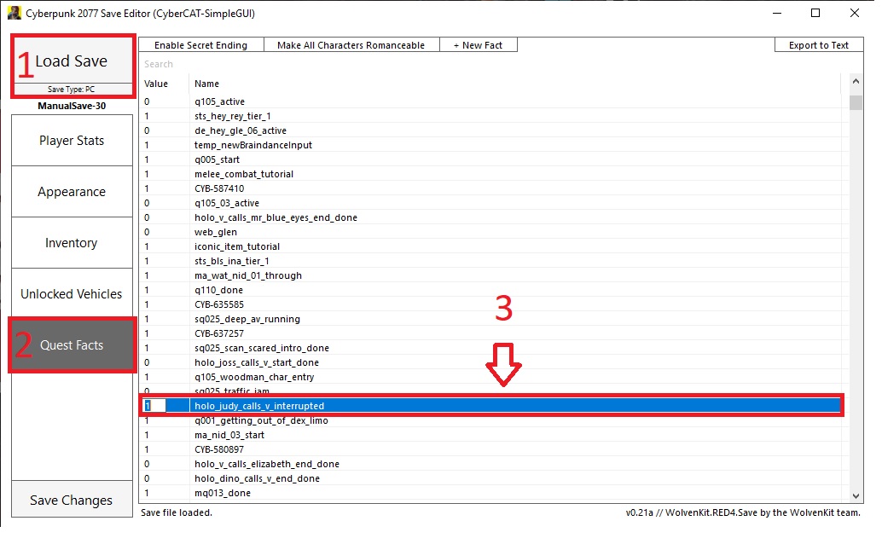Open the Unlocked Vehicles tab
Image resolution: width=882 pixels, height=544 pixels.
pyautogui.click(x=72, y=293)
